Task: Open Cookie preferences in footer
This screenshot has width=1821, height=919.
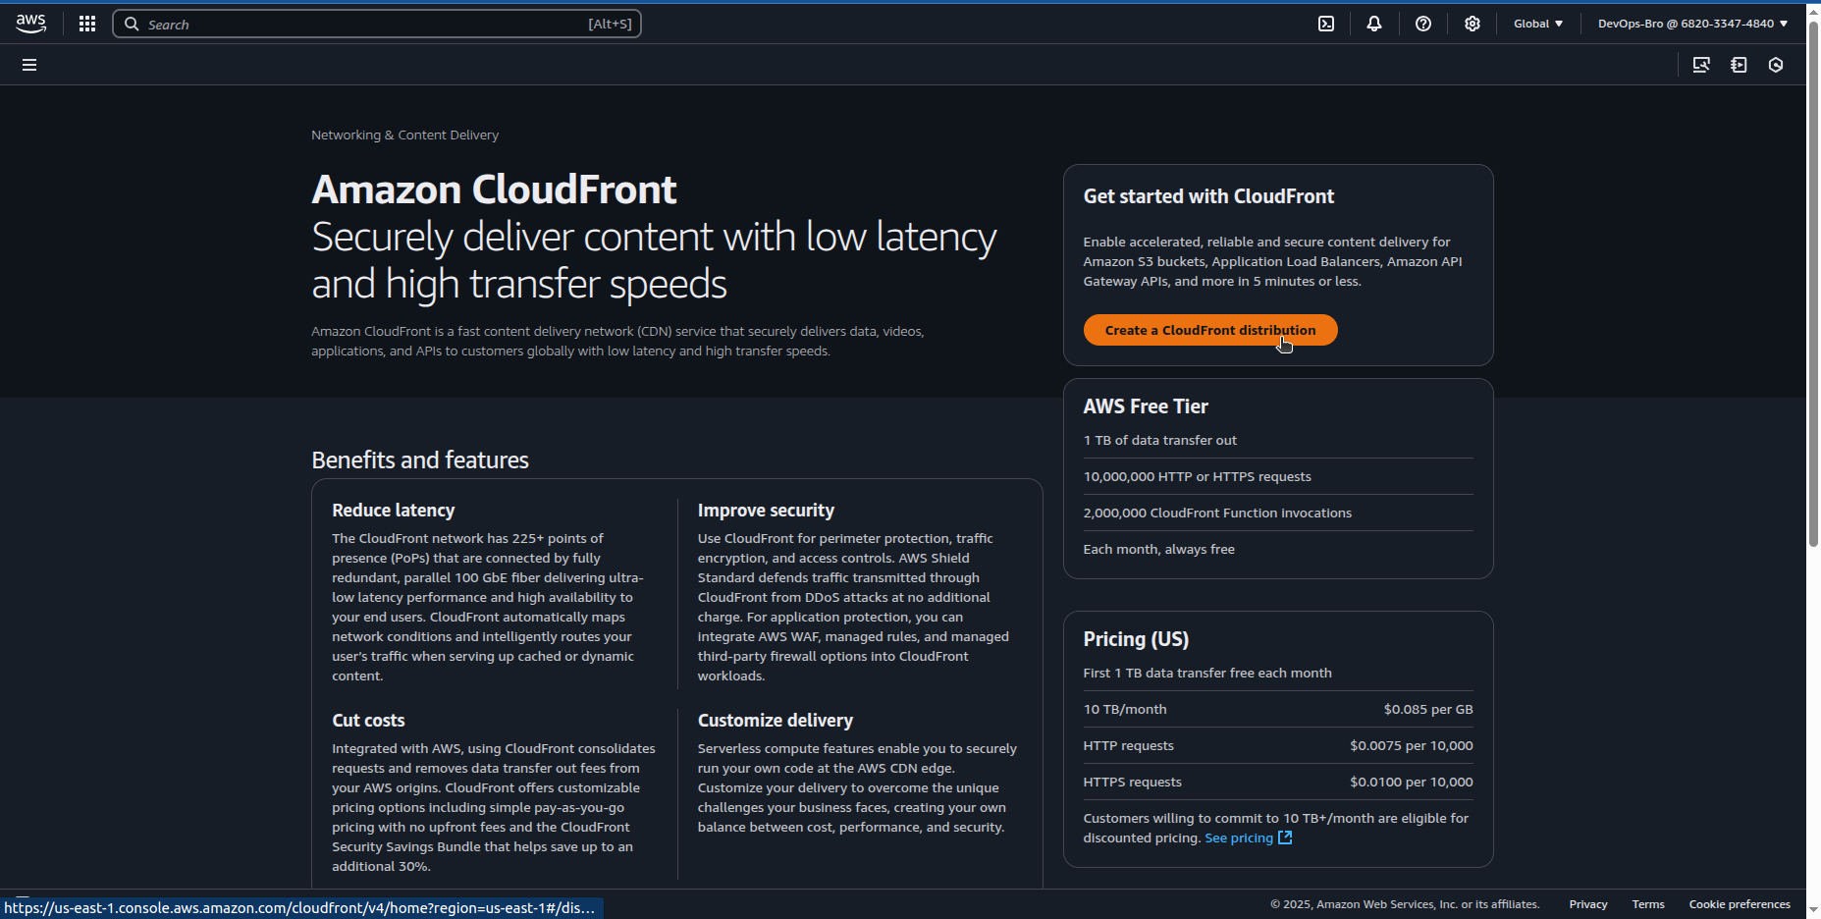Action: coord(1740,904)
